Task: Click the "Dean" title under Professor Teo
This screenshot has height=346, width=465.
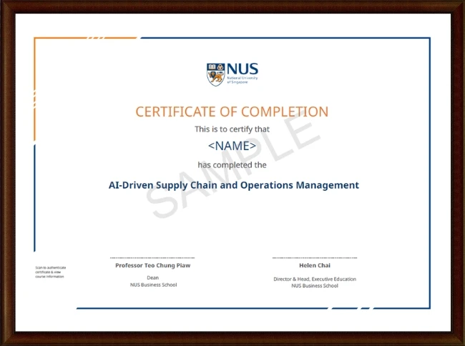Action: [x=152, y=277]
